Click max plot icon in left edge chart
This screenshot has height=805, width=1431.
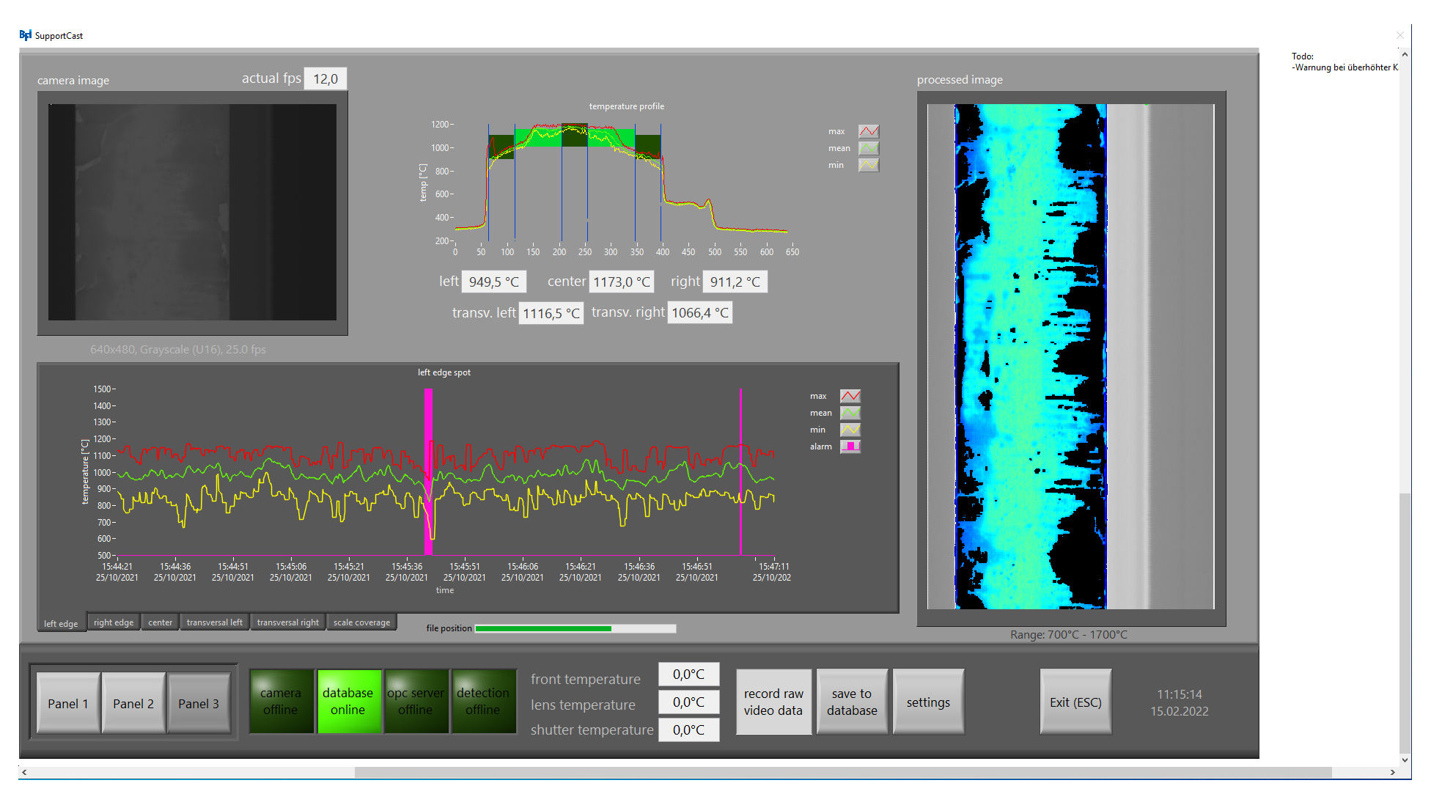[x=850, y=396]
